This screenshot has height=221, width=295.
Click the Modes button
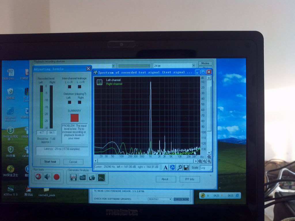pyautogui.click(x=205, y=63)
